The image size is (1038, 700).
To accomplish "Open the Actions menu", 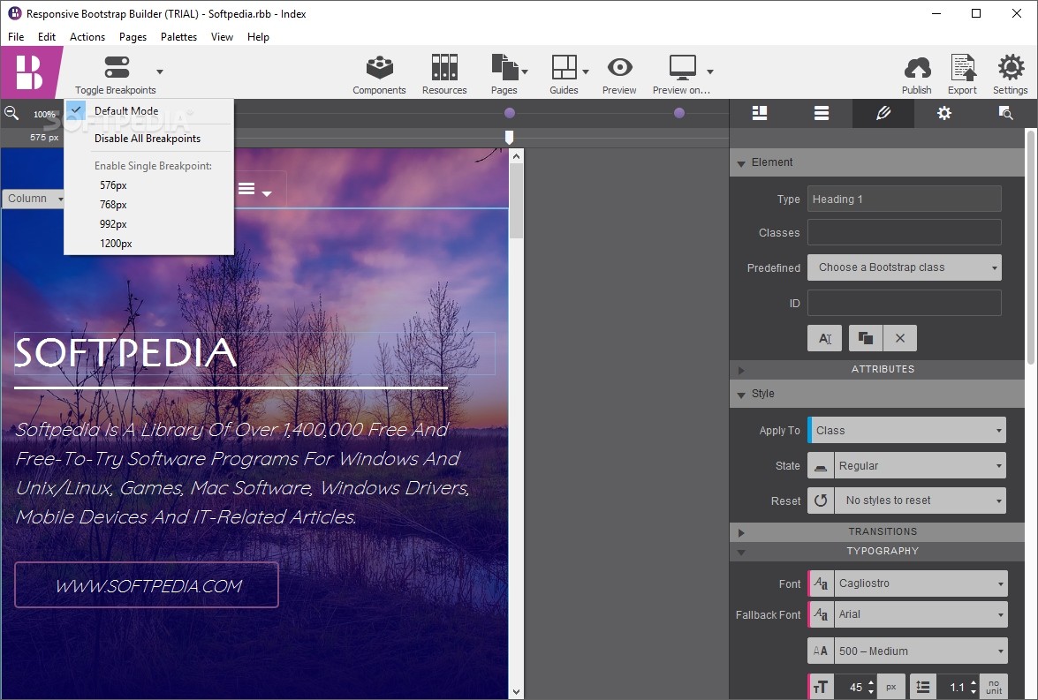I will [x=87, y=37].
